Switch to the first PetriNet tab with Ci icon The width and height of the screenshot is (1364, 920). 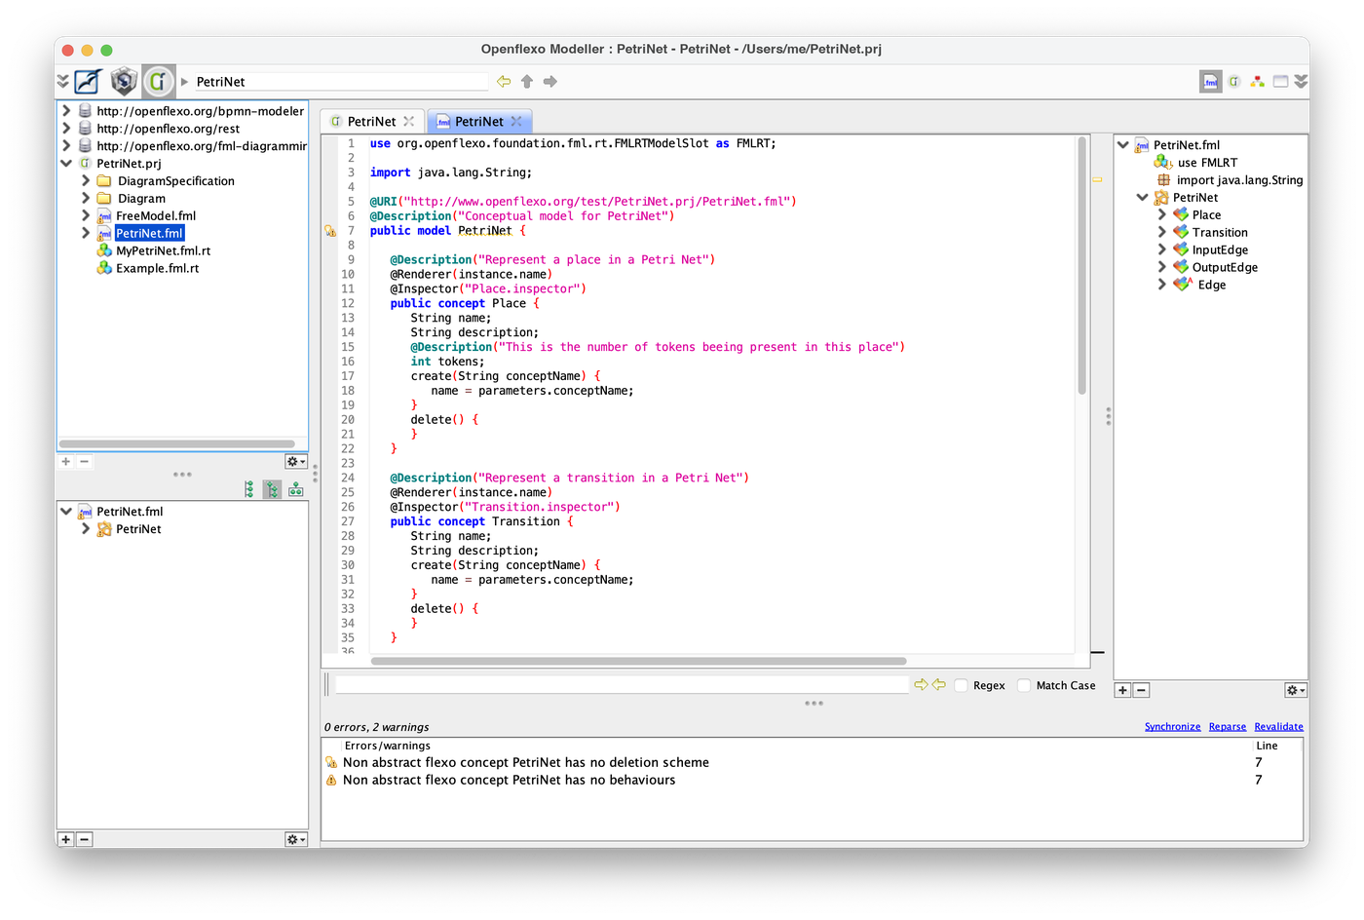371,122
